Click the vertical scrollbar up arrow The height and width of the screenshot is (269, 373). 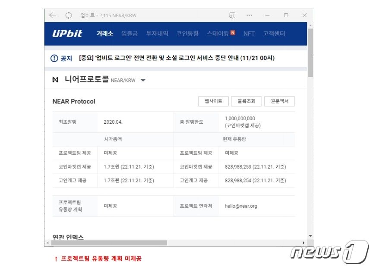click(x=310, y=25)
